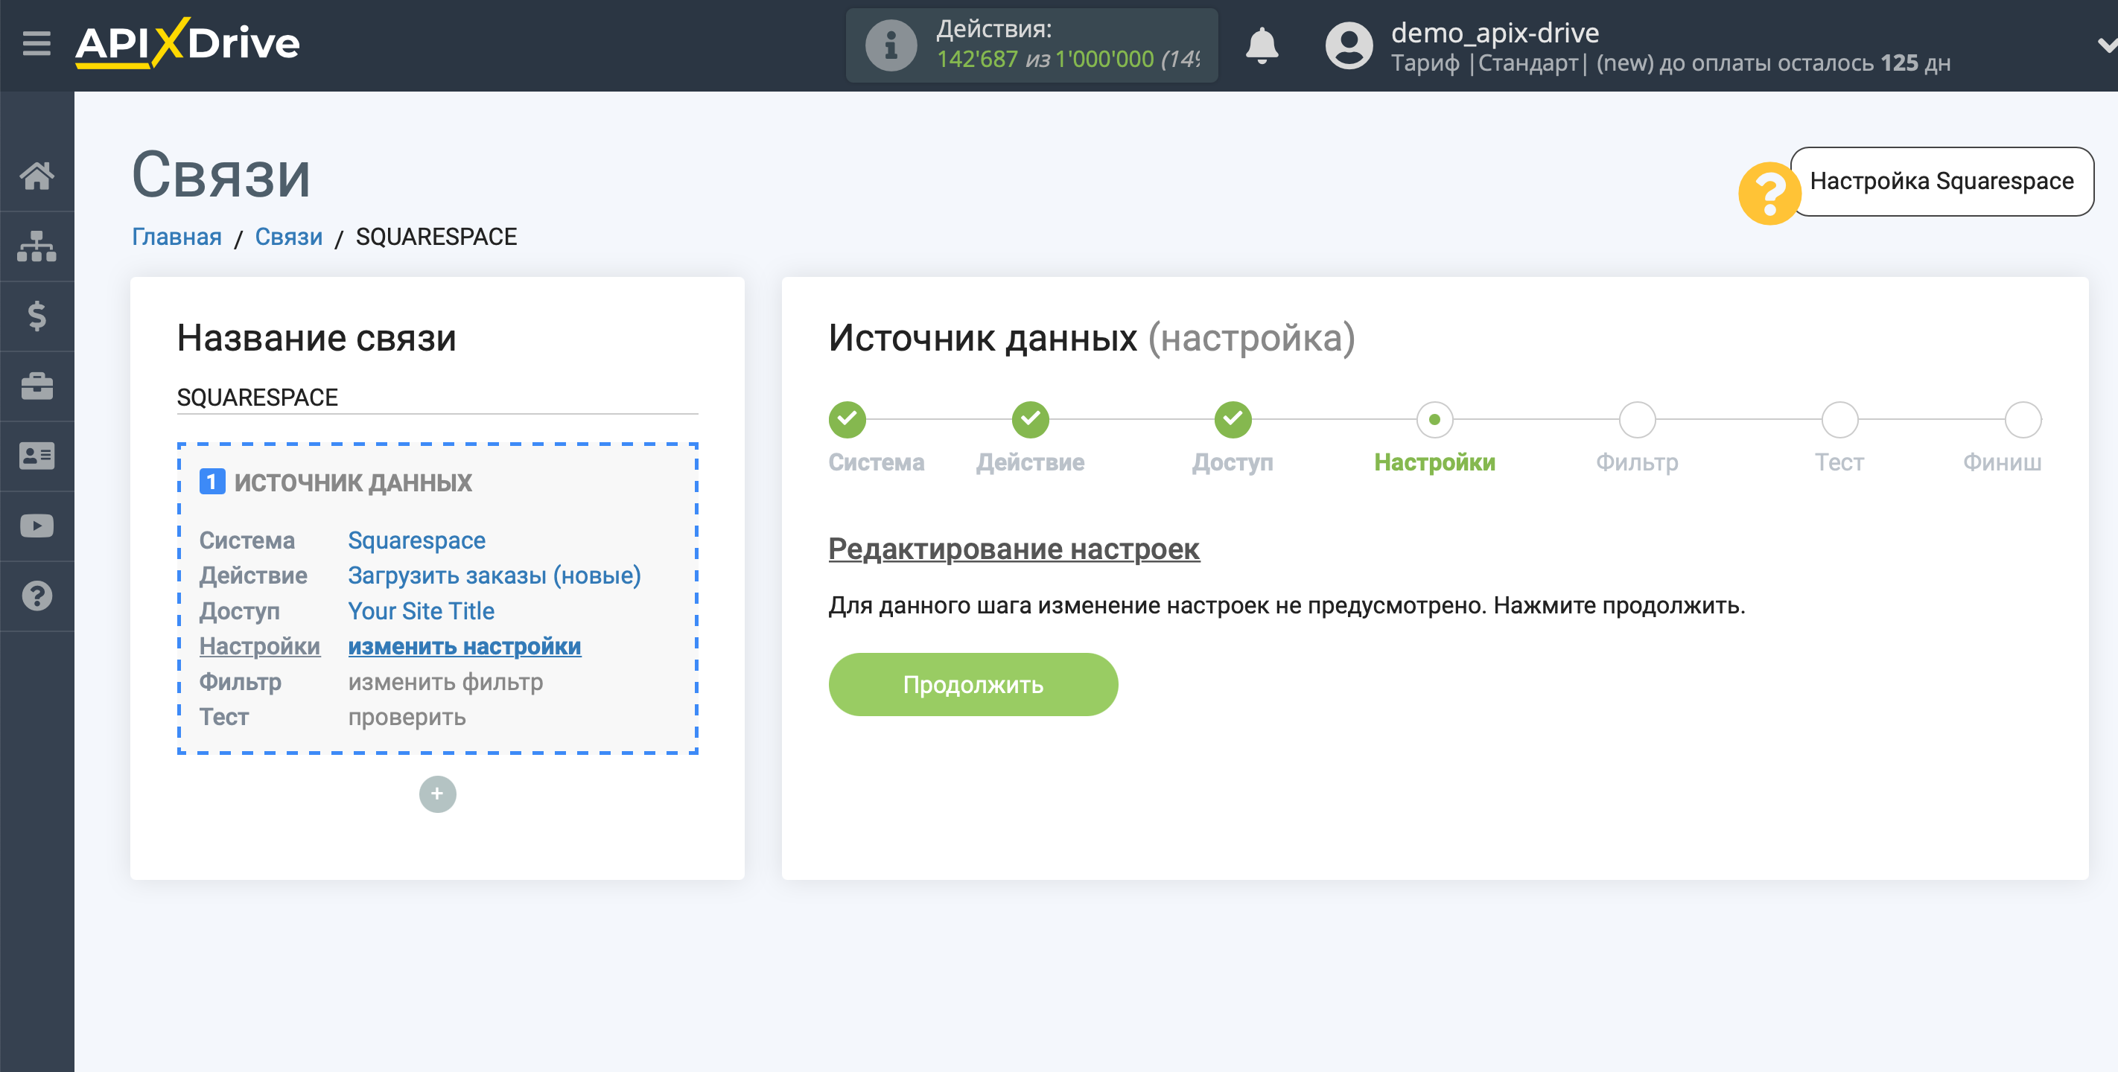This screenshot has width=2118, height=1072.
Task: Open the help question icon in sidebar
Action: [x=37, y=596]
